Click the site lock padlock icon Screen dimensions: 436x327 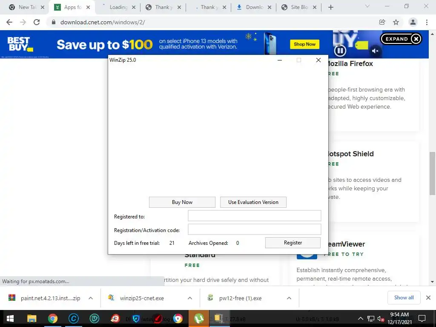coord(54,22)
